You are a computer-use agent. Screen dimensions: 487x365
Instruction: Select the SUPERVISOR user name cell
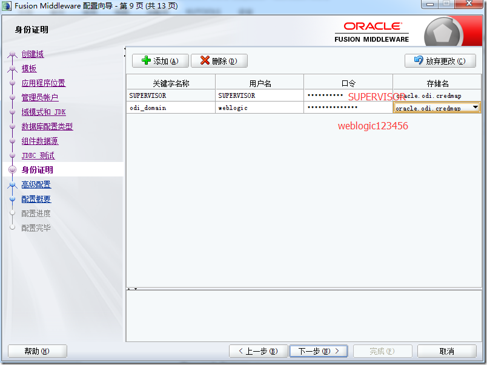[x=260, y=95]
